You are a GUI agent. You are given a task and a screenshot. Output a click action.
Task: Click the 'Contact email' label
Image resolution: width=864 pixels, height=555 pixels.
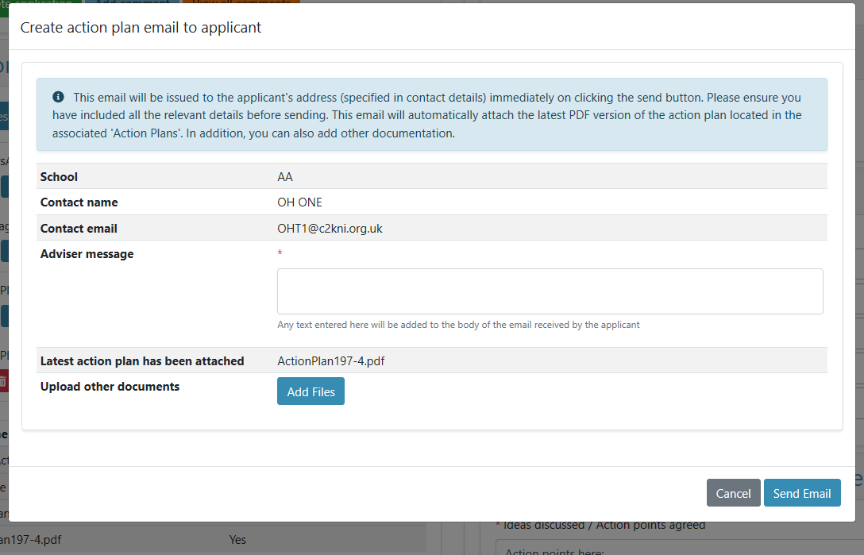(x=79, y=228)
